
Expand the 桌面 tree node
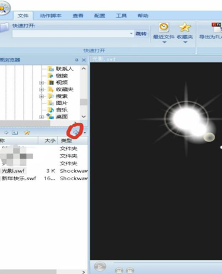tap(41, 117)
